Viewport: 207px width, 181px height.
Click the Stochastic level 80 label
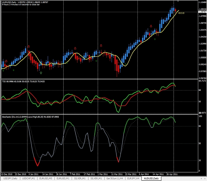pyautogui.click(x=200, y=126)
